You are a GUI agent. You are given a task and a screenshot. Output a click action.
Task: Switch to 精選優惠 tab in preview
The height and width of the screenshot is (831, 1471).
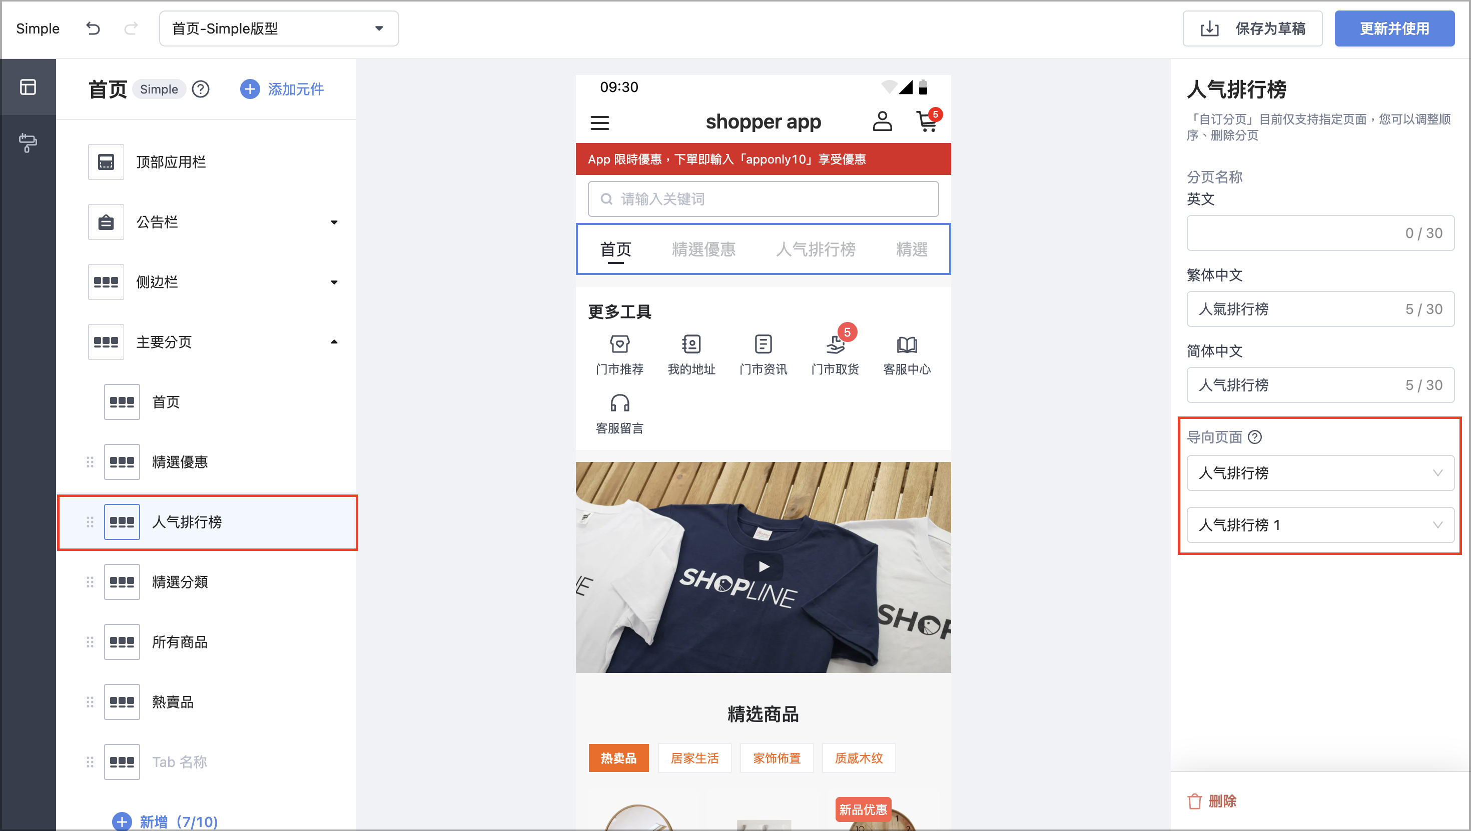[703, 249]
